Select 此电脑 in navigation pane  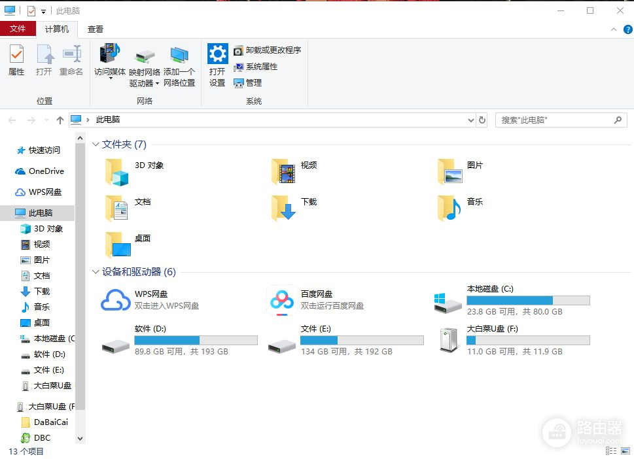(37, 213)
